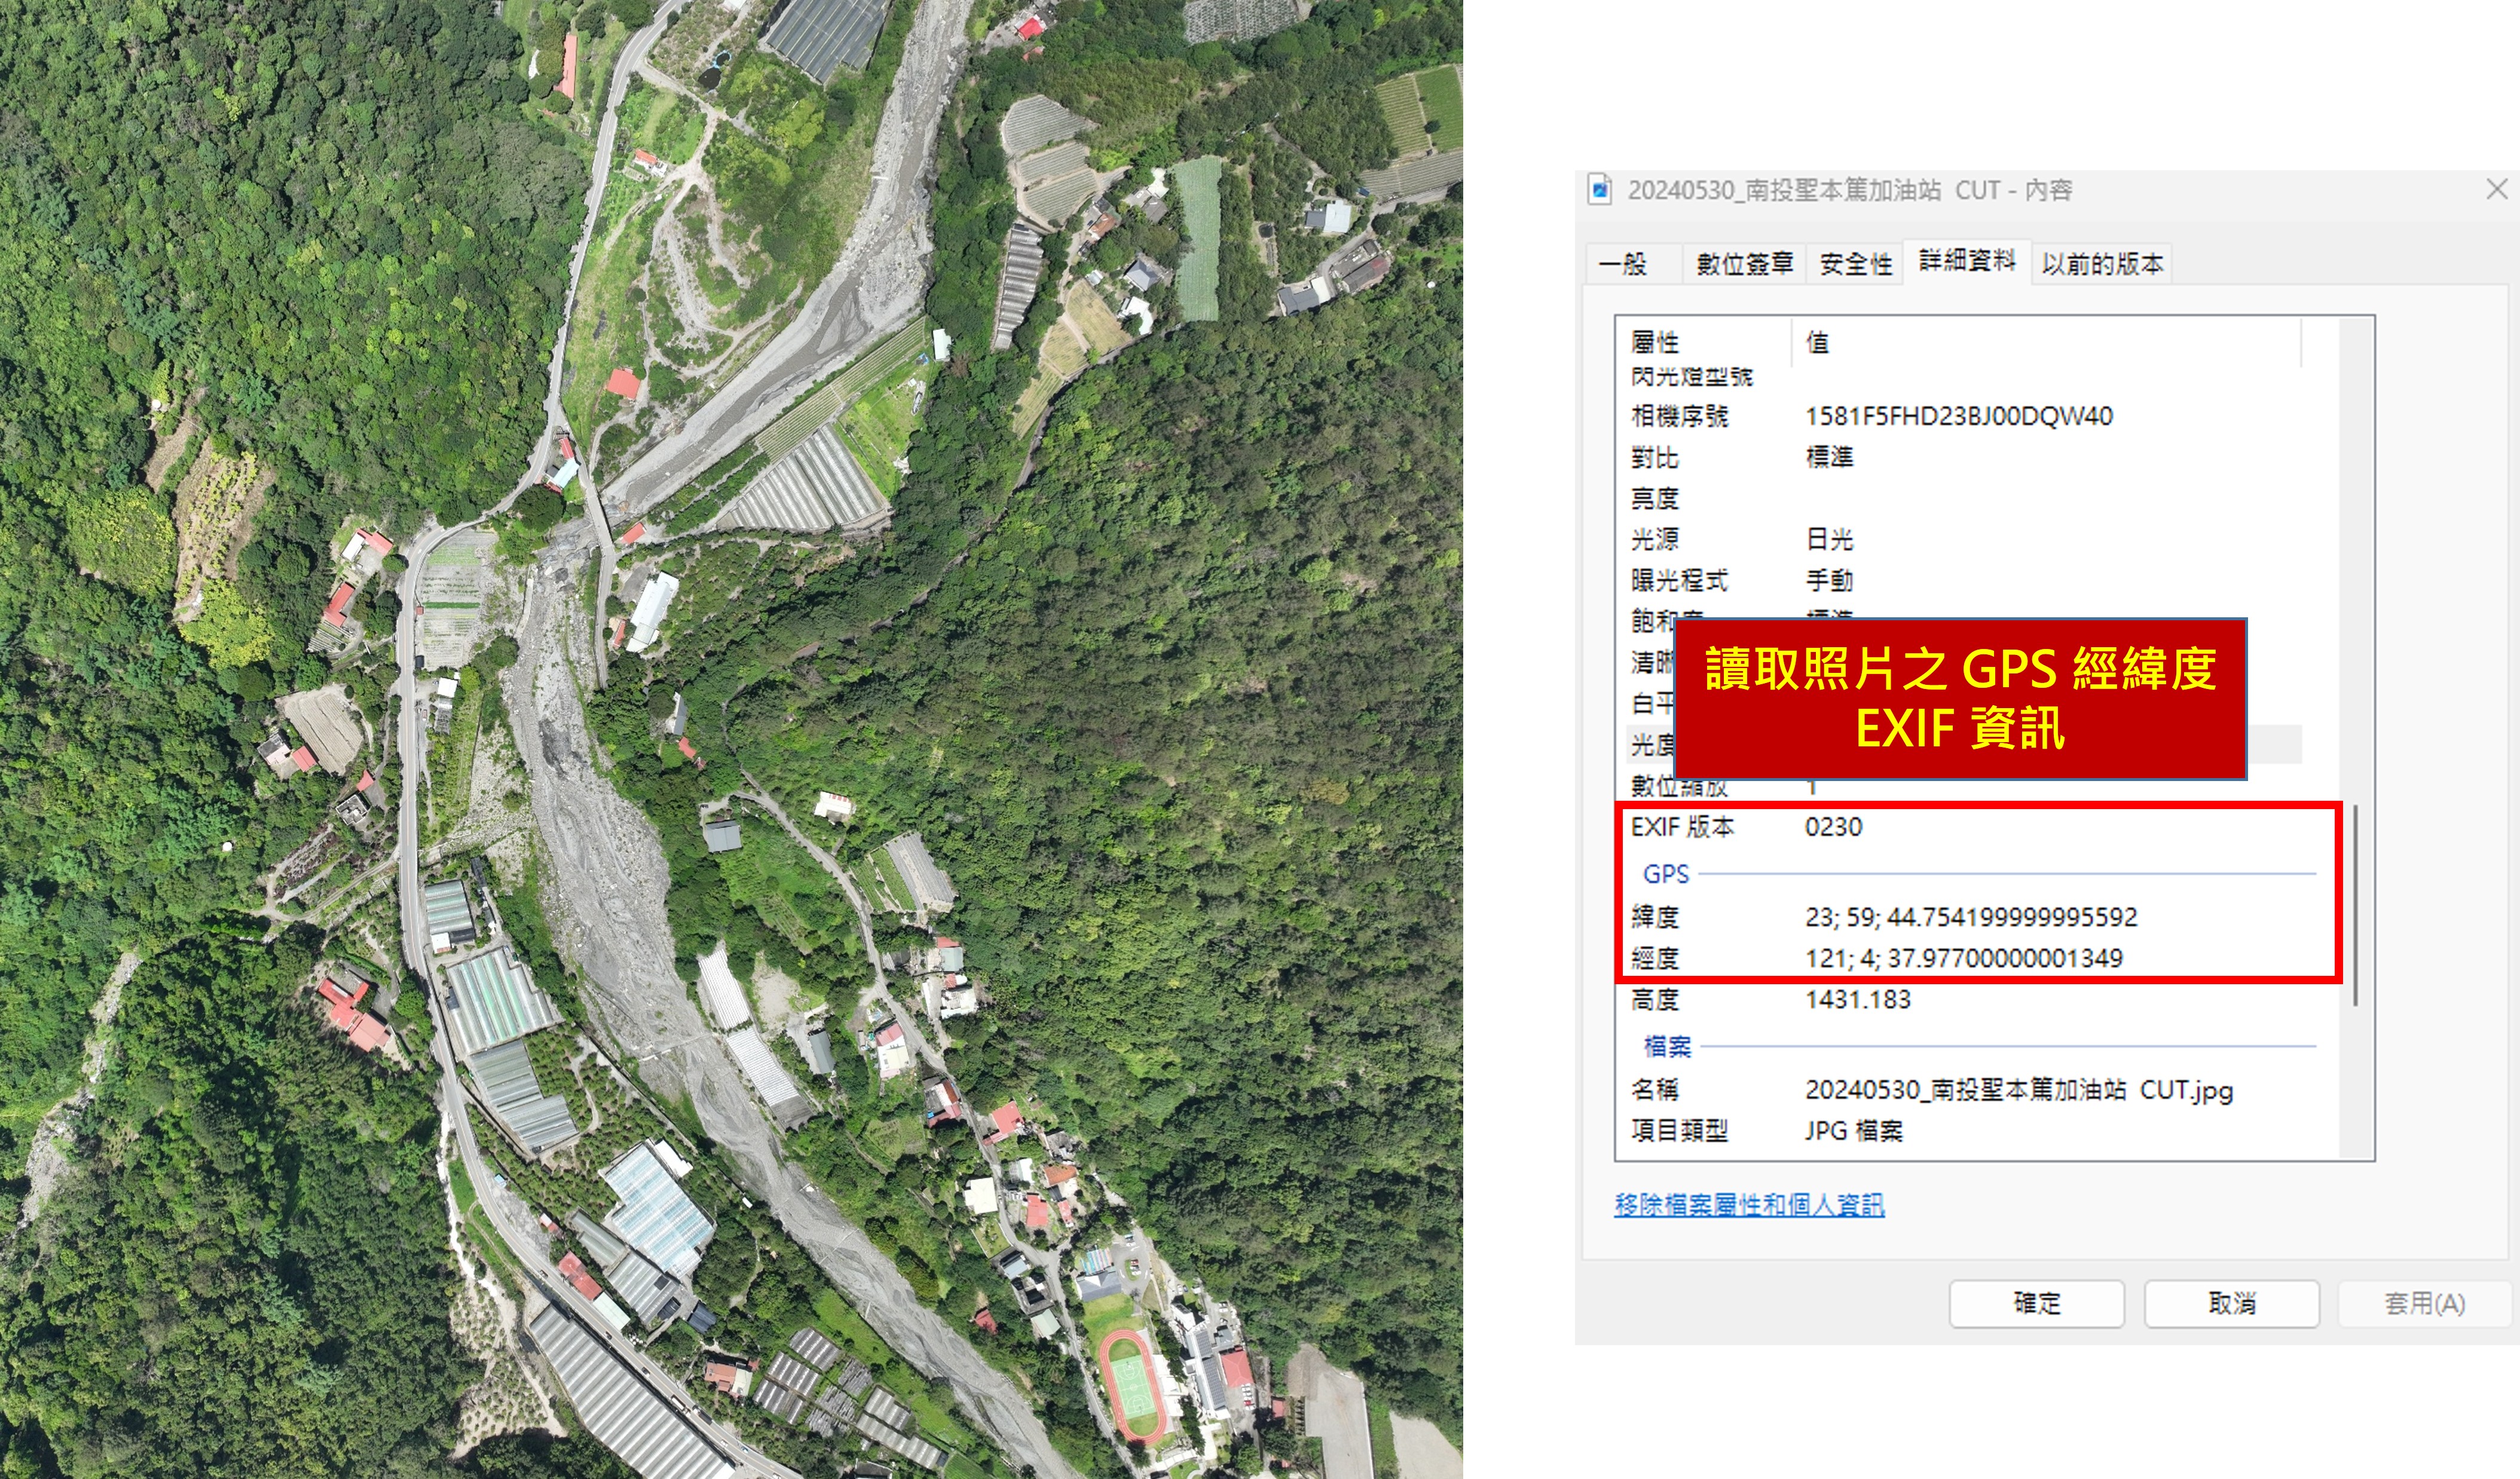This screenshot has width=2520, height=1479.
Task: Click the details list vertical scrollbar thumb
Action: (2357, 905)
